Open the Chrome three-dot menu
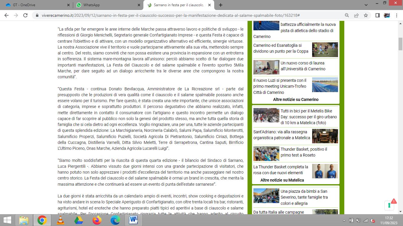The image size is (403, 226). [x=396, y=15]
